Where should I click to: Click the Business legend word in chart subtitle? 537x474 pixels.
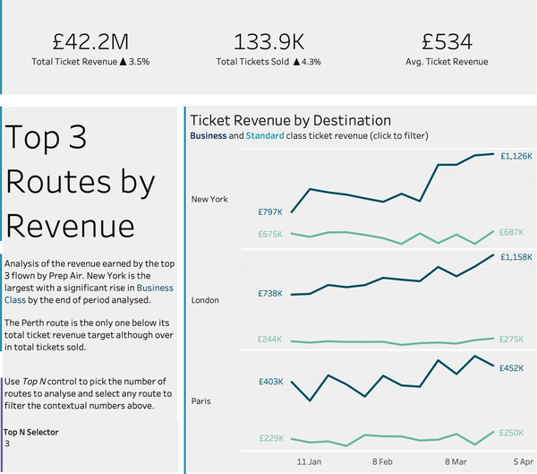[x=208, y=136]
